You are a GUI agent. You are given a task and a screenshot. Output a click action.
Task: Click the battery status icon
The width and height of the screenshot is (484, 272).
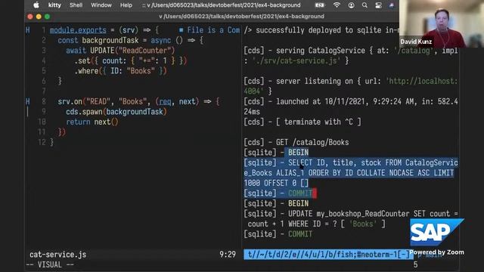319,5
